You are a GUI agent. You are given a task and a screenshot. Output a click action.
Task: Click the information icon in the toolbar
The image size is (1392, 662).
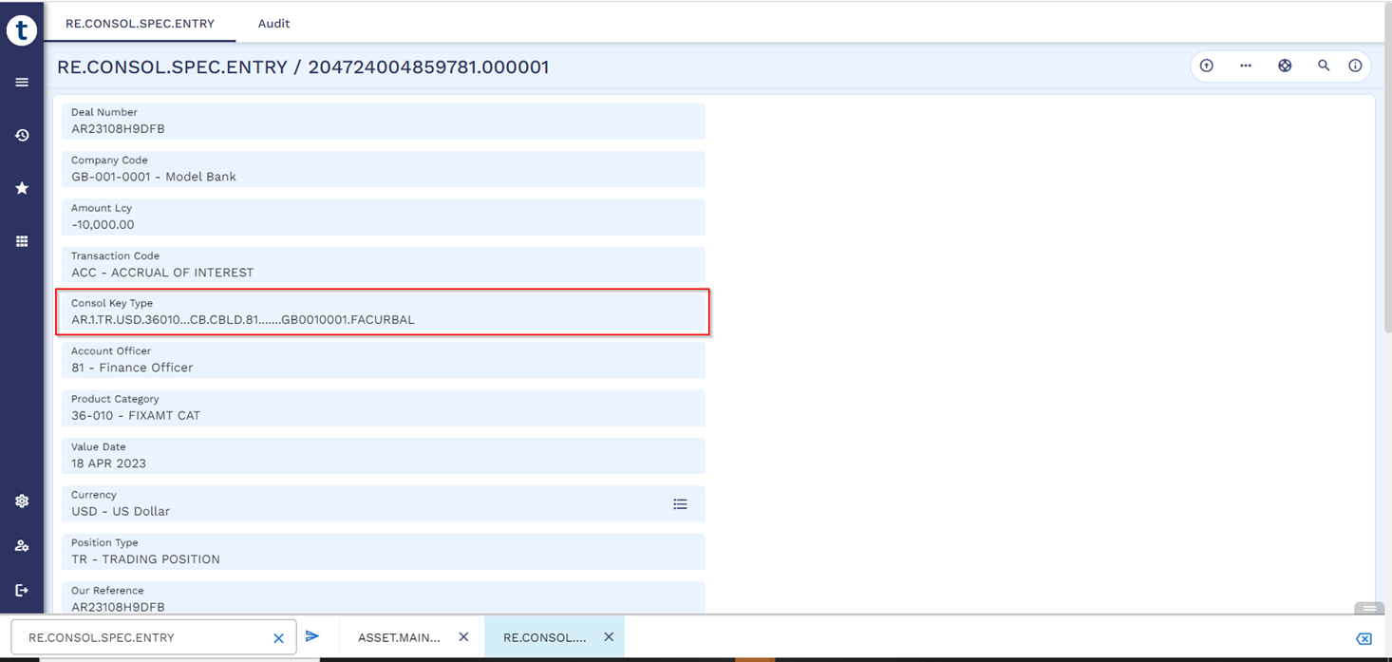pos(1355,66)
